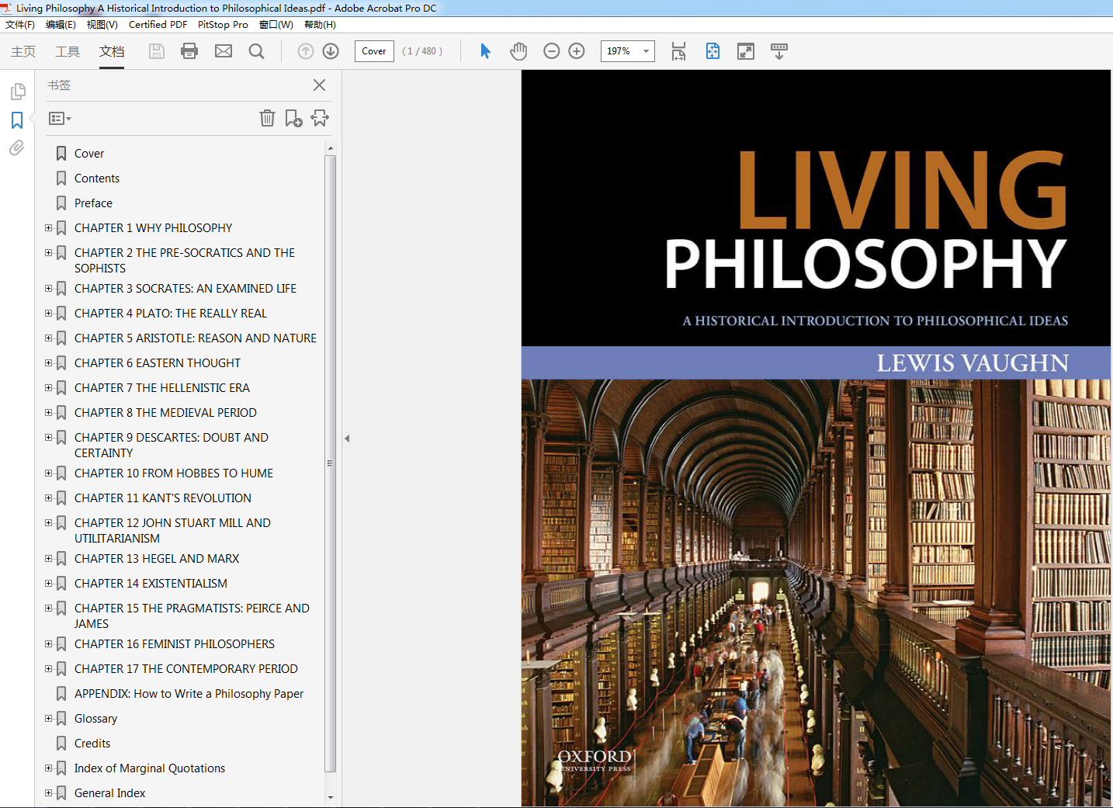Open APPENDIX How to Write bookmark

pyautogui.click(x=189, y=694)
